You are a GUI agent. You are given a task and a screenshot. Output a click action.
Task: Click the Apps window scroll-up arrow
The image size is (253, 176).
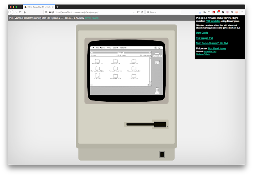click(x=151, y=58)
